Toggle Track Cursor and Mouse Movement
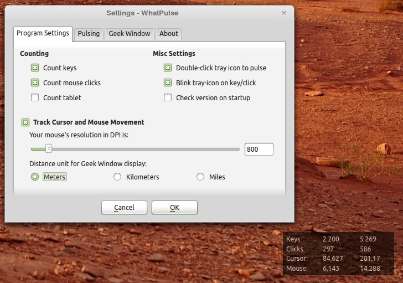 coord(25,122)
